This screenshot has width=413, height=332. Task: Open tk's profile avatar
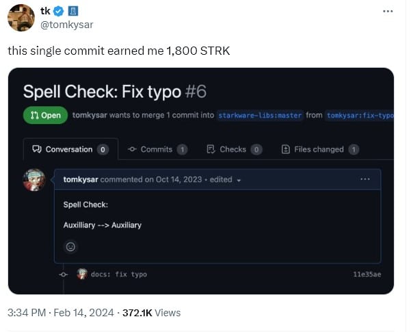pyautogui.click(x=21, y=18)
